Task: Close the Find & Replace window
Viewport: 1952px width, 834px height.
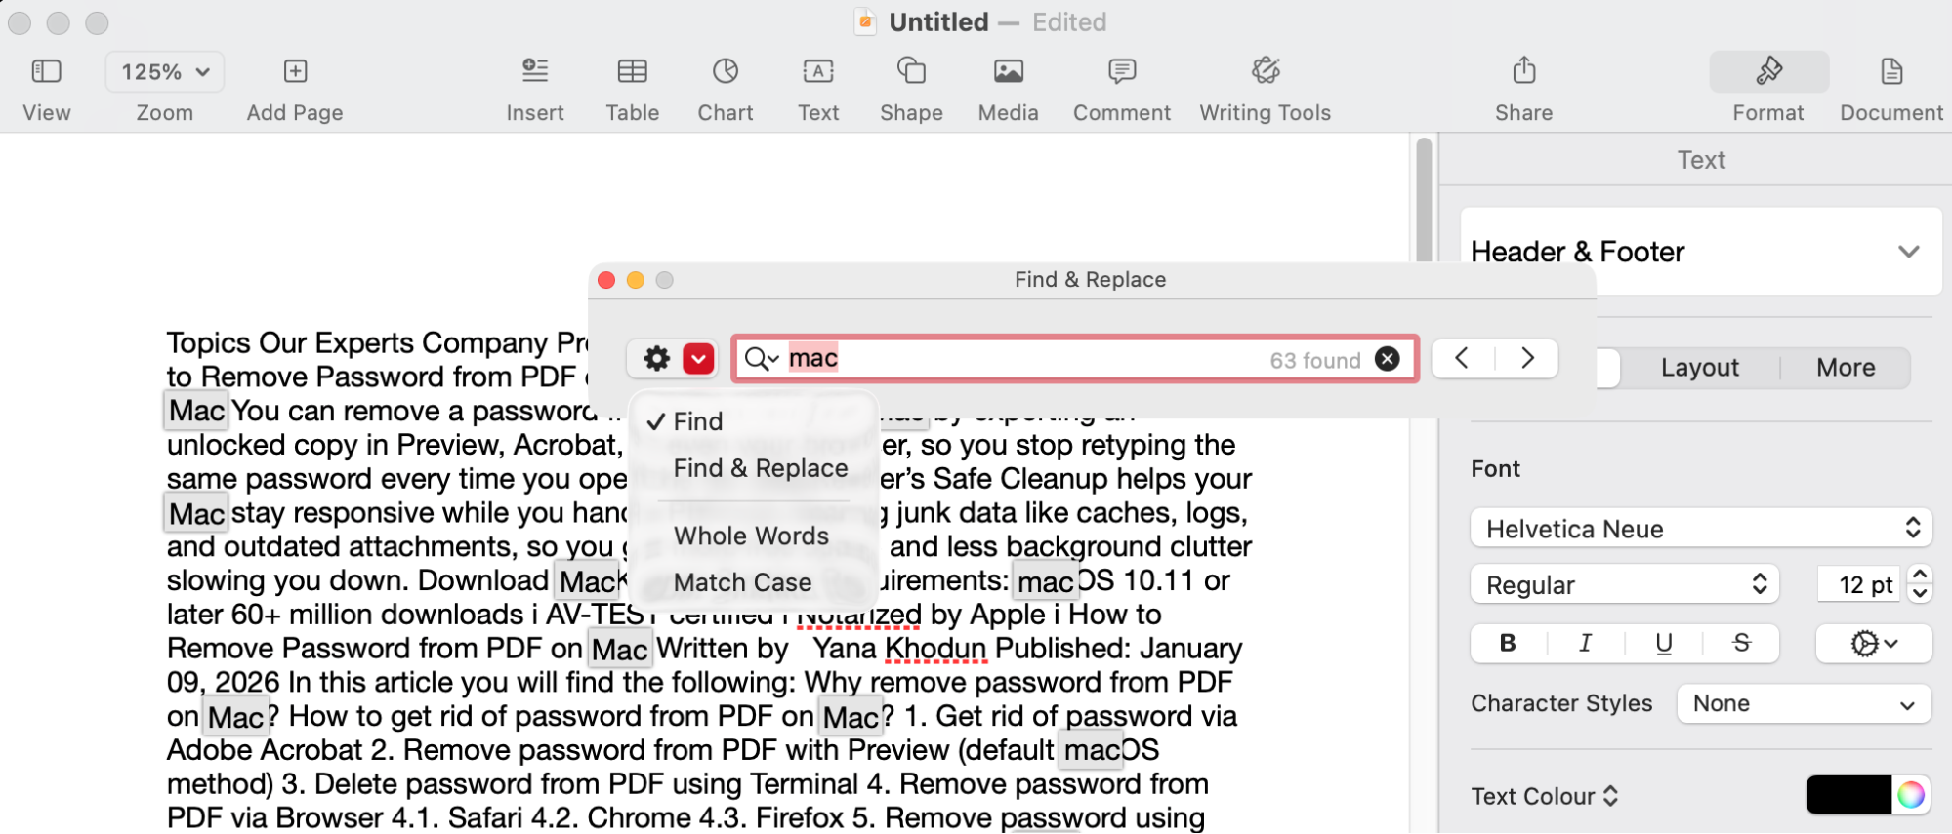Action: (x=605, y=280)
